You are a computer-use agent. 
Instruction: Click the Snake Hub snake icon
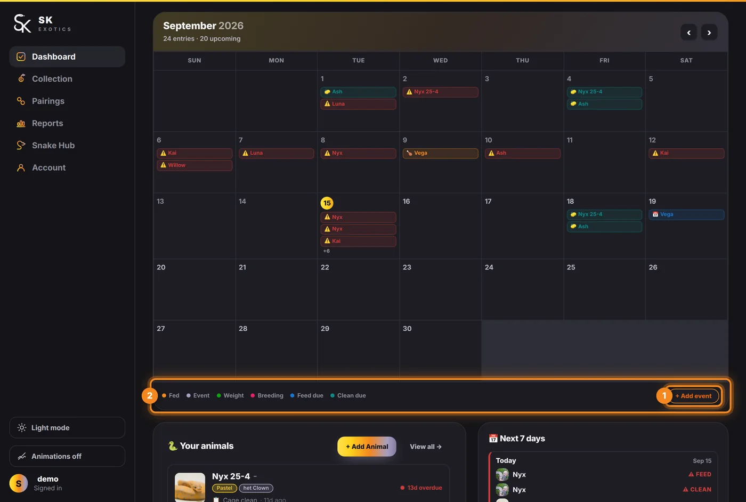click(x=21, y=145)
